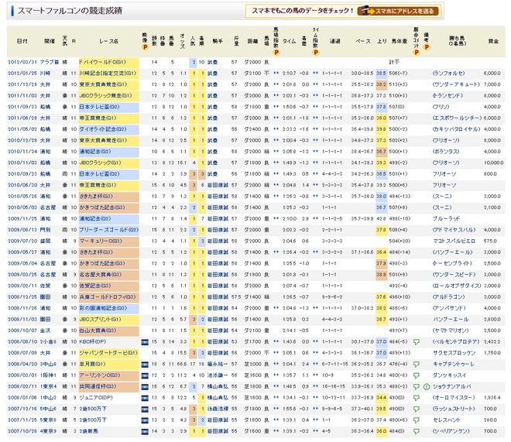View the comment bubble in the 共同通信杯 row
The width and height of the screenshot is (511, 442).
(x=417, y=386)
